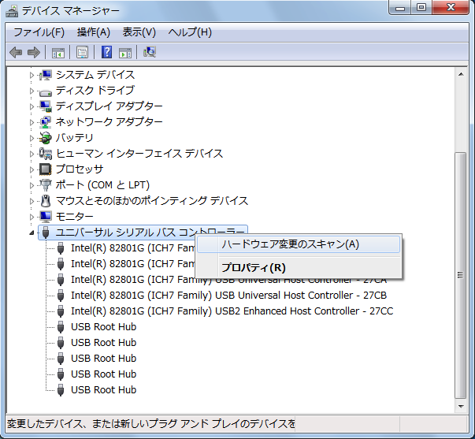
Task: Select USB2 Enhanced Host Controller - 27CC
Action: point(232,311)
